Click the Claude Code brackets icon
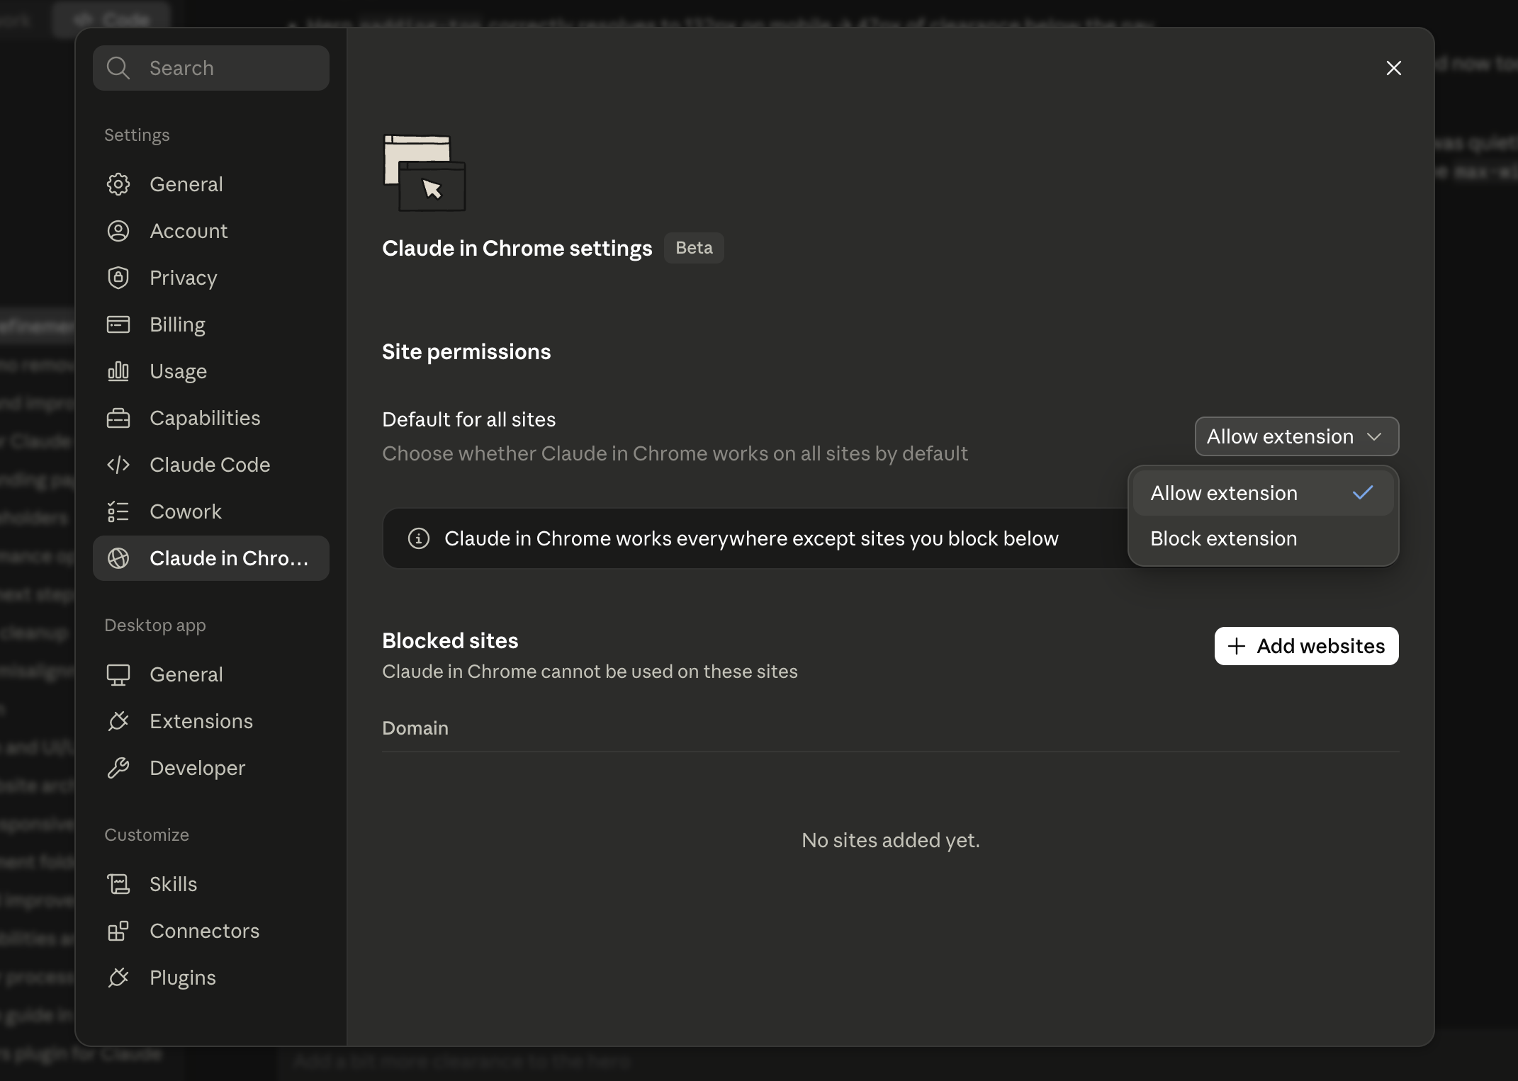 click(x=118, y=465)
